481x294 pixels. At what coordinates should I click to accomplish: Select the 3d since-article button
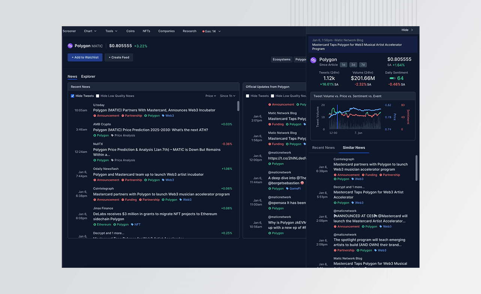point(353,65)
